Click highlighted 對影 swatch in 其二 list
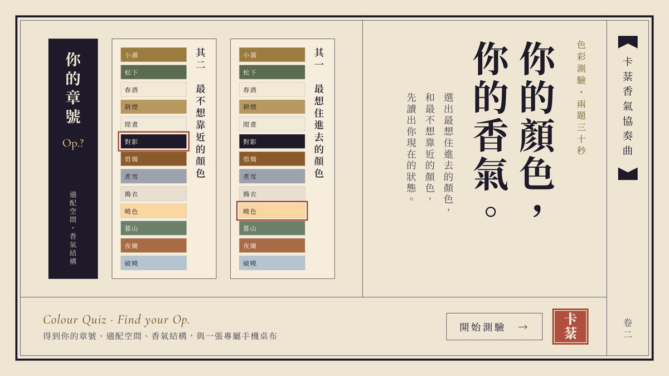 [153, 141]
